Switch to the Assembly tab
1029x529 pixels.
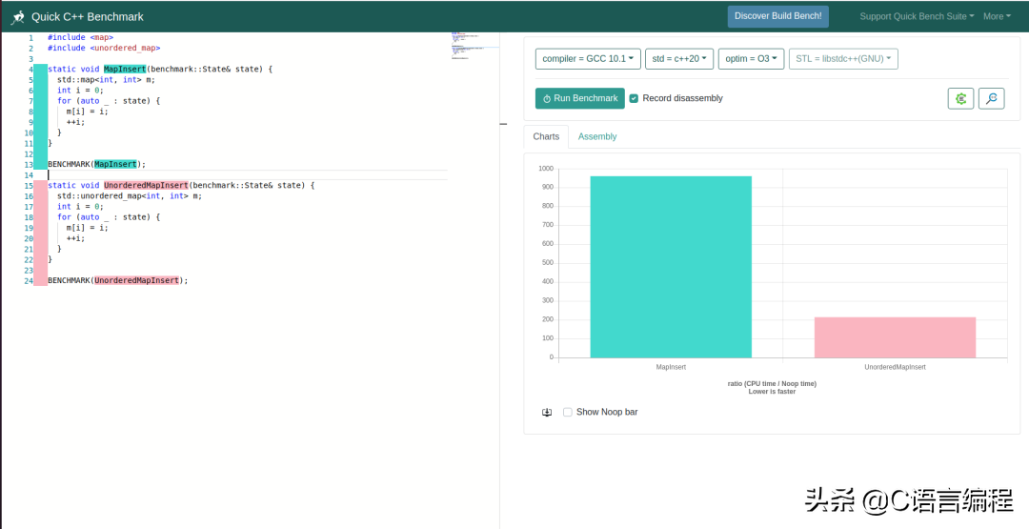[x=597, y=136]
